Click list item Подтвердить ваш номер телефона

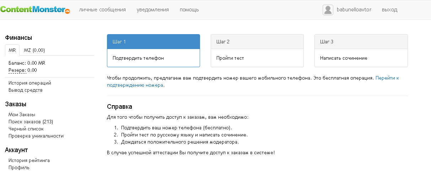177,128
